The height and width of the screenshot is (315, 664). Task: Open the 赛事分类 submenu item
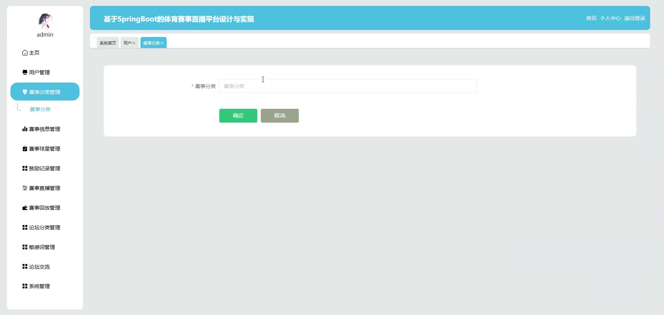(40, 109)
